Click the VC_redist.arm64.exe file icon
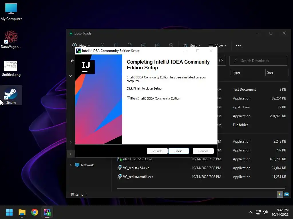 point(119,177)
